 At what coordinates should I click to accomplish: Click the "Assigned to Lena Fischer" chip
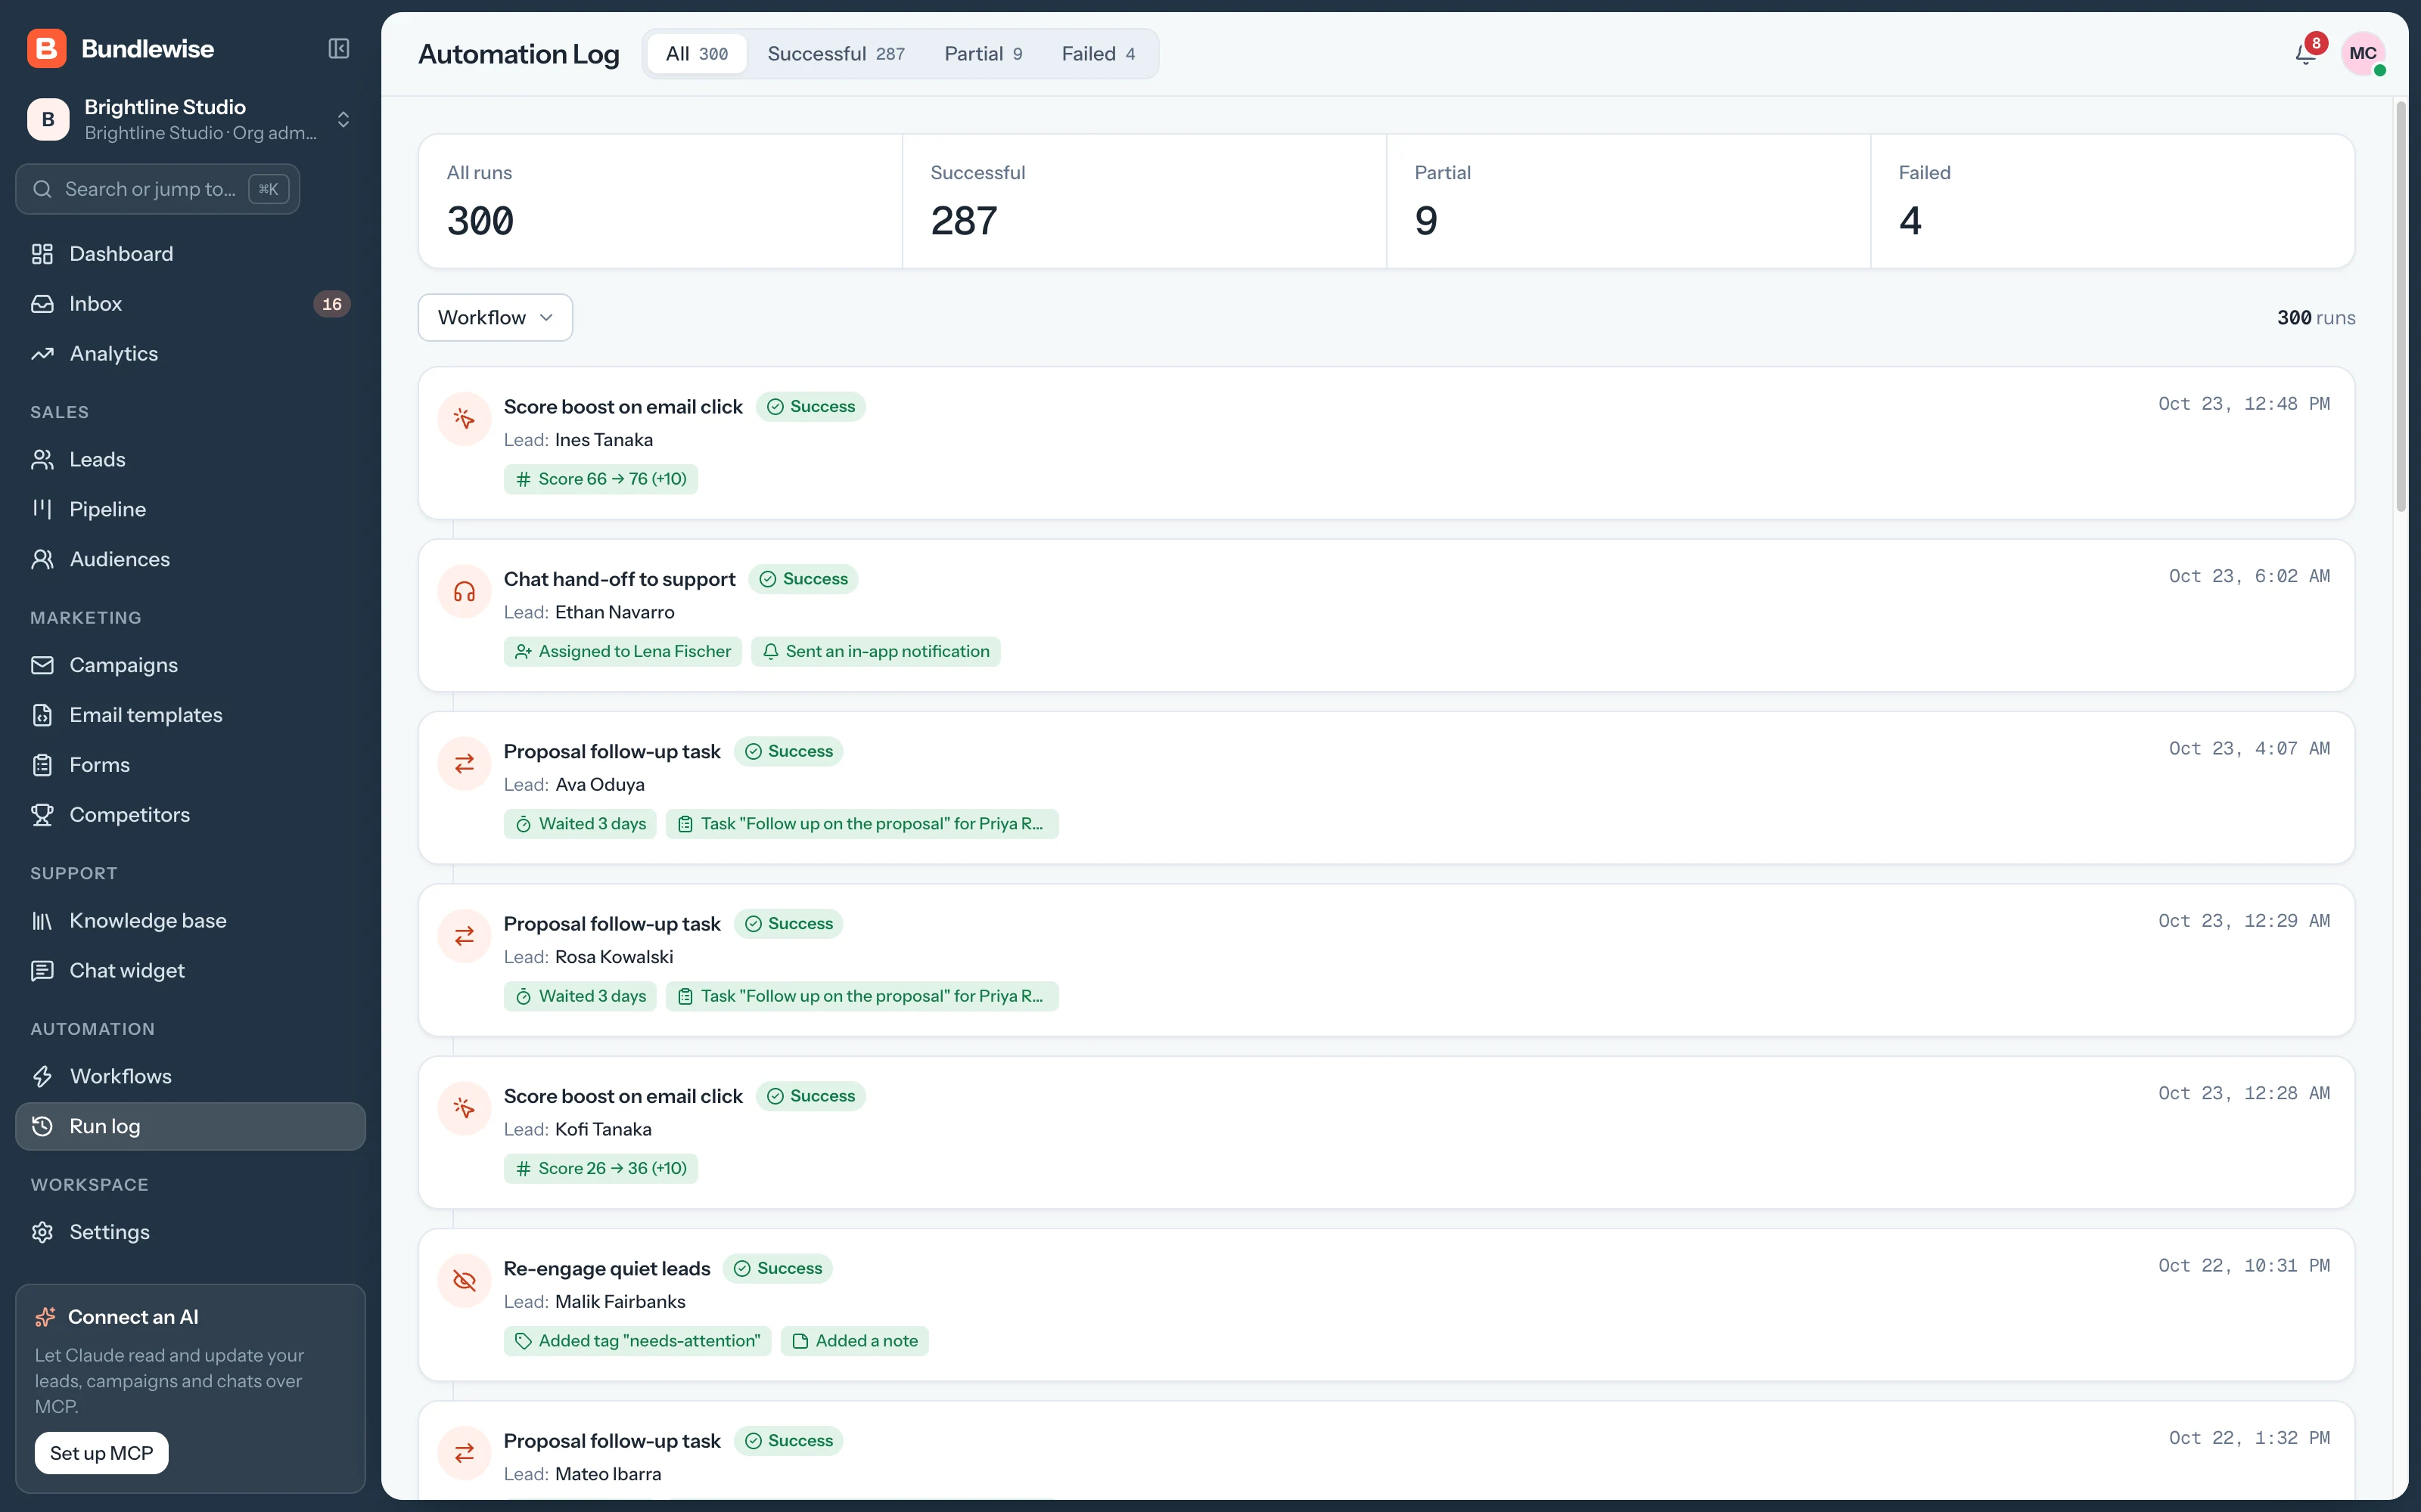622,652
